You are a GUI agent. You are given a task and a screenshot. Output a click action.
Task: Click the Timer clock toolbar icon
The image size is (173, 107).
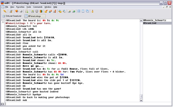click(37, 11)
